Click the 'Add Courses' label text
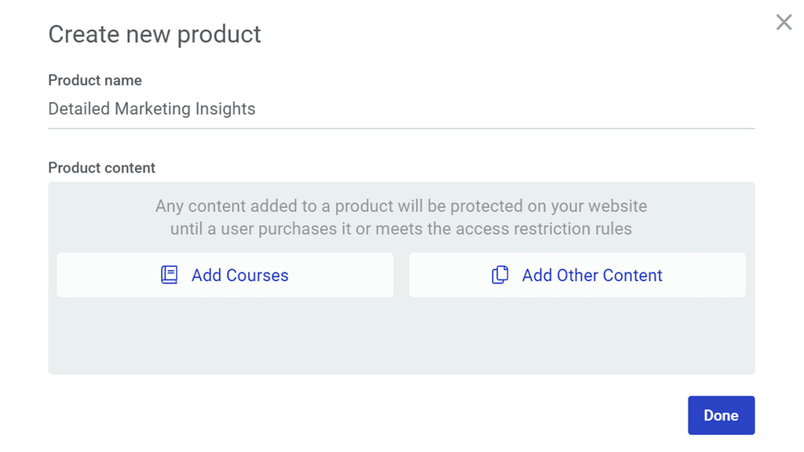Viewport: 804px width, 452px height. (x=239, y=275)
